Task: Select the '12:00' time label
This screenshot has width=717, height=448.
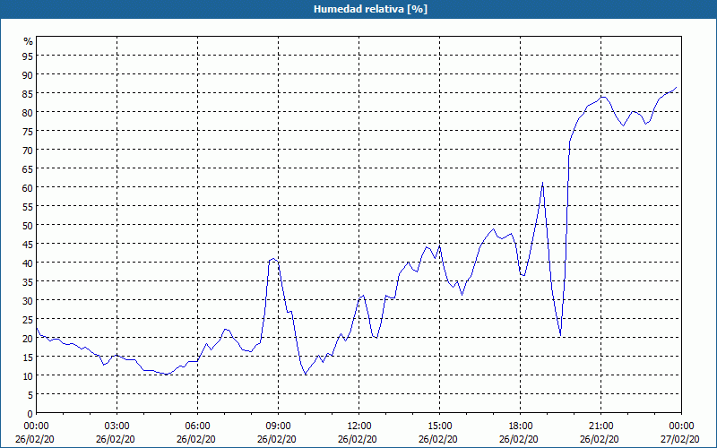Action: (359, 426)
